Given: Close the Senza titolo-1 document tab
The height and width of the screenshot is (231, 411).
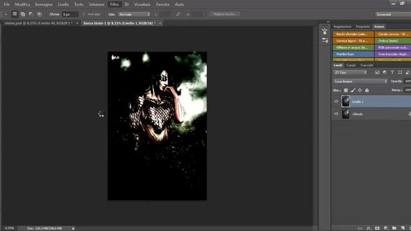Looking at the screenshot, I should click(160, 23).
